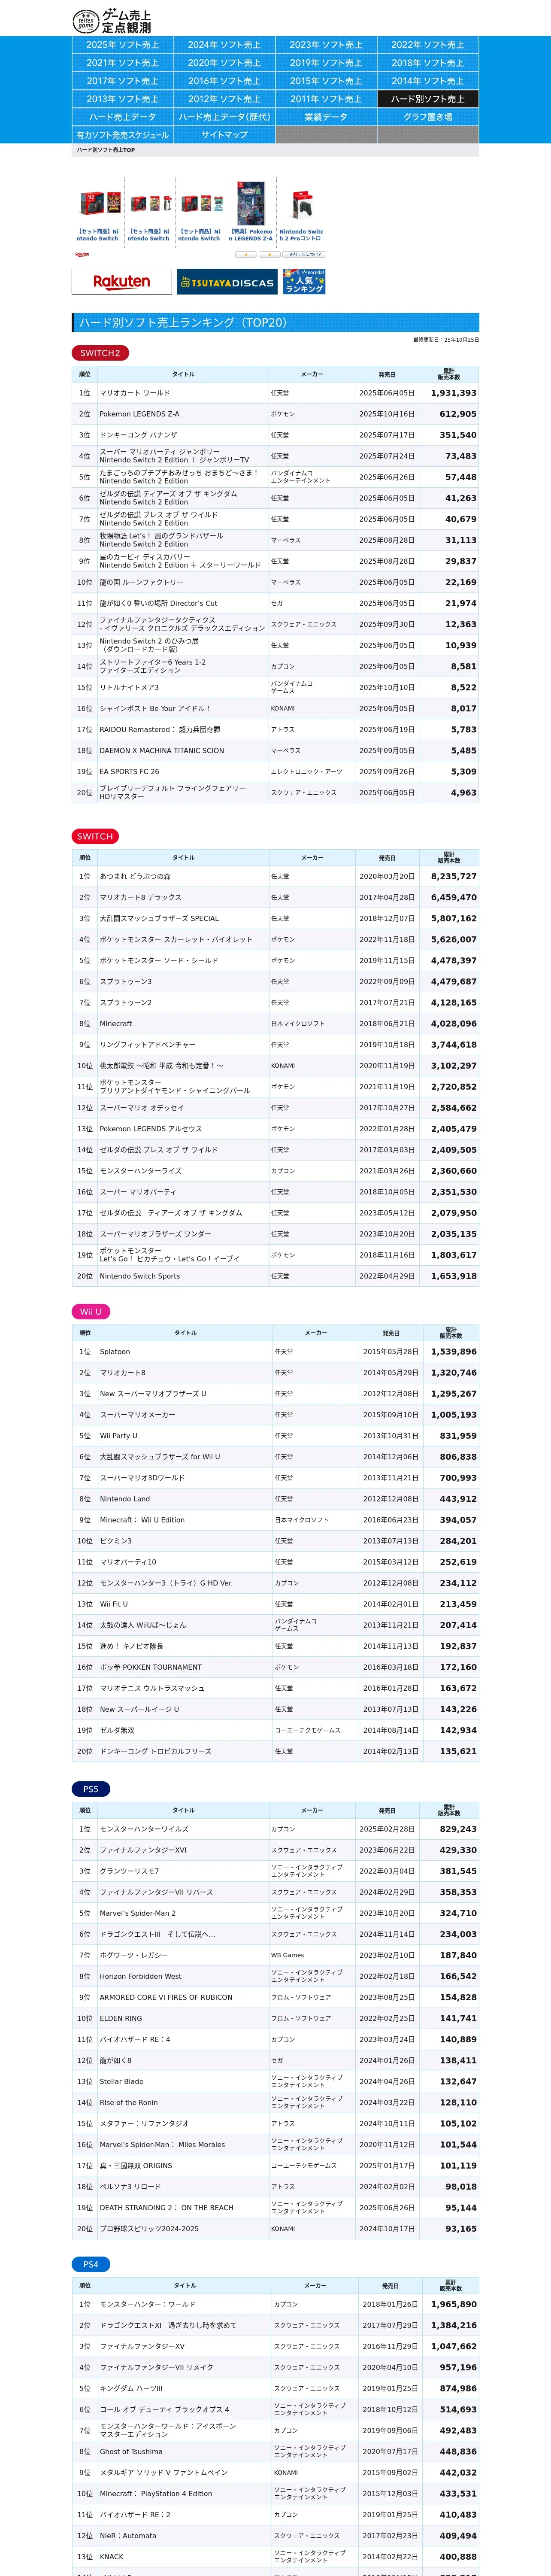Open the 2022年 ソフト売上 menu item
This screenshot has height=2576, width=551.
pos(427,45)
